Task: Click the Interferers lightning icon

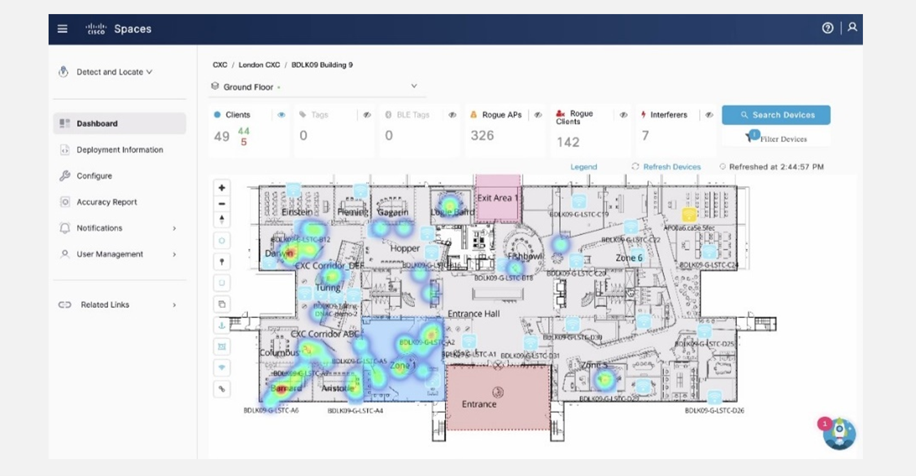Action: tap(643, 114)
